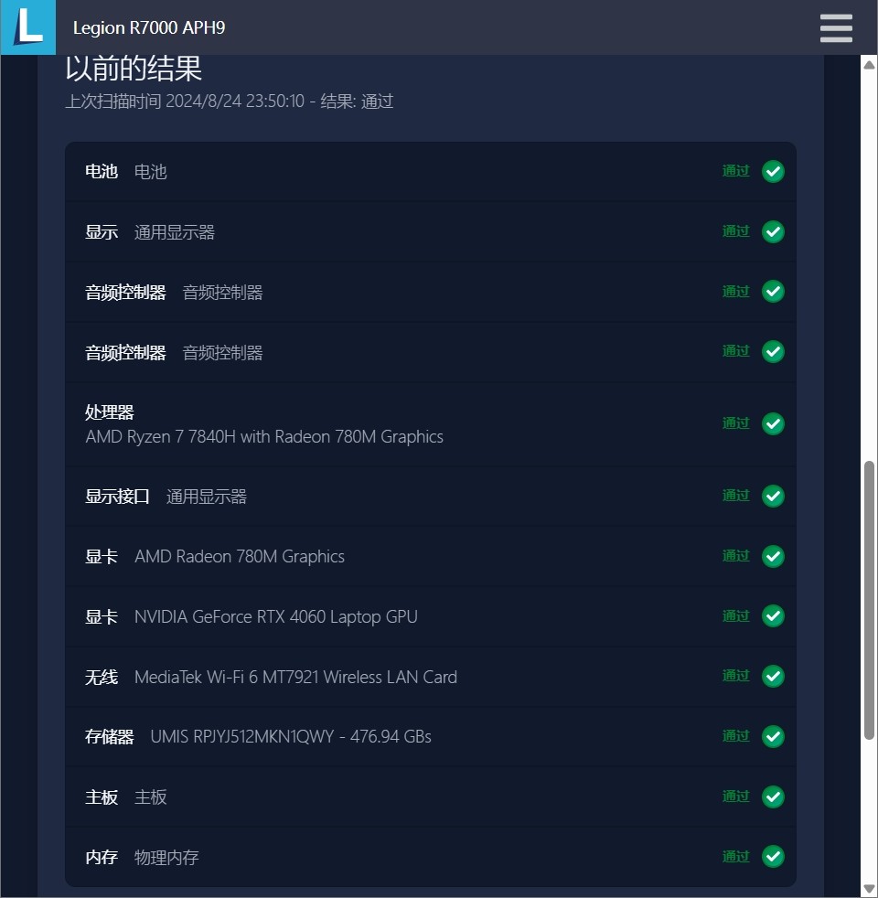Click the green check for MediaTek Wi-Fi 6

[773, 677]
